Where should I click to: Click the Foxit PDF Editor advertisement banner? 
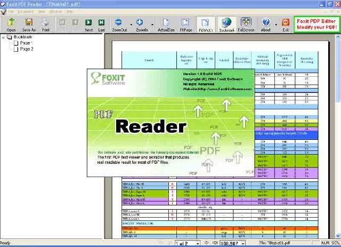[317, 24]
